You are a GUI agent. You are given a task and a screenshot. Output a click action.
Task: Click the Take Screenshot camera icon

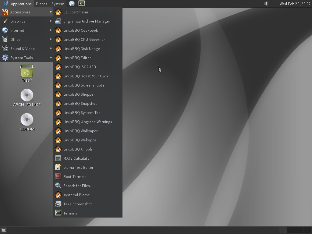[x=58, y=204]
